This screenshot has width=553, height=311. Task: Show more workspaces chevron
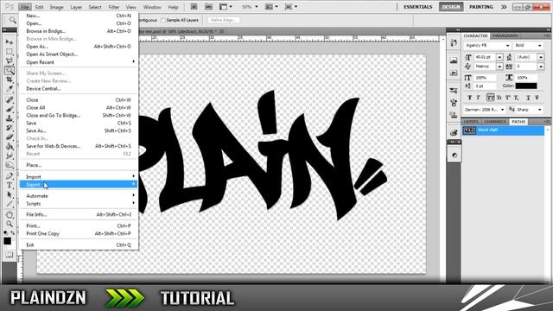[504, 7]
